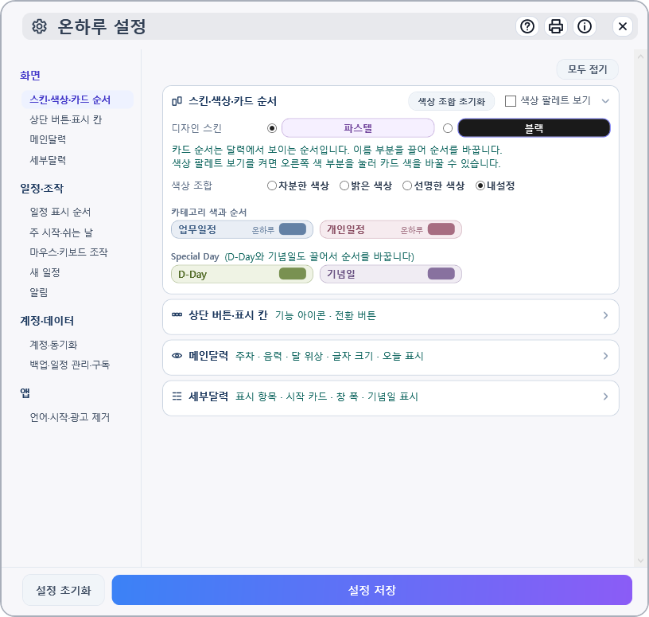Viewport: 649px width, 617px height.
Task: Open 언어·시작·광고 제거 in sidebar
Action: pos(69,417)
